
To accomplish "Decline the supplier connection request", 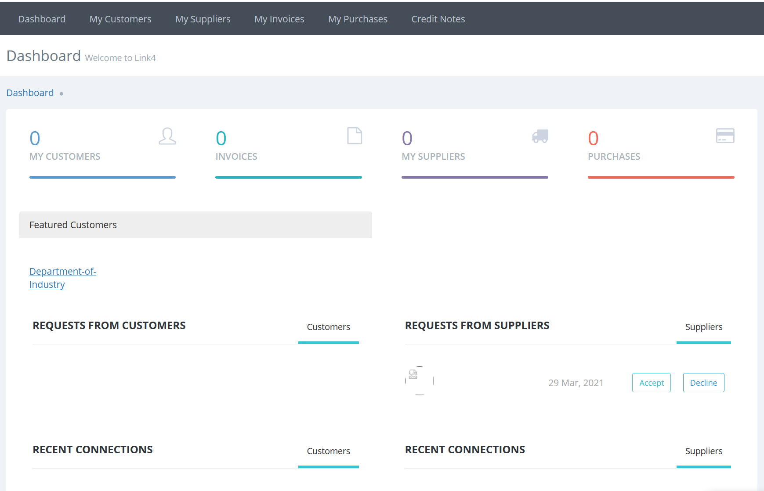I will point(704,383).
